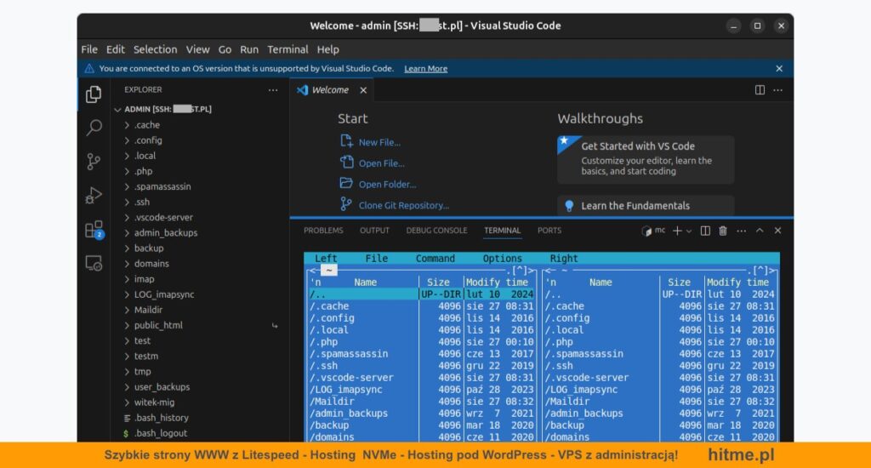The width and height of the screenshot is (871, 468).
Task: Open Explorer panel more actions menu
Action: click(273, 89)
